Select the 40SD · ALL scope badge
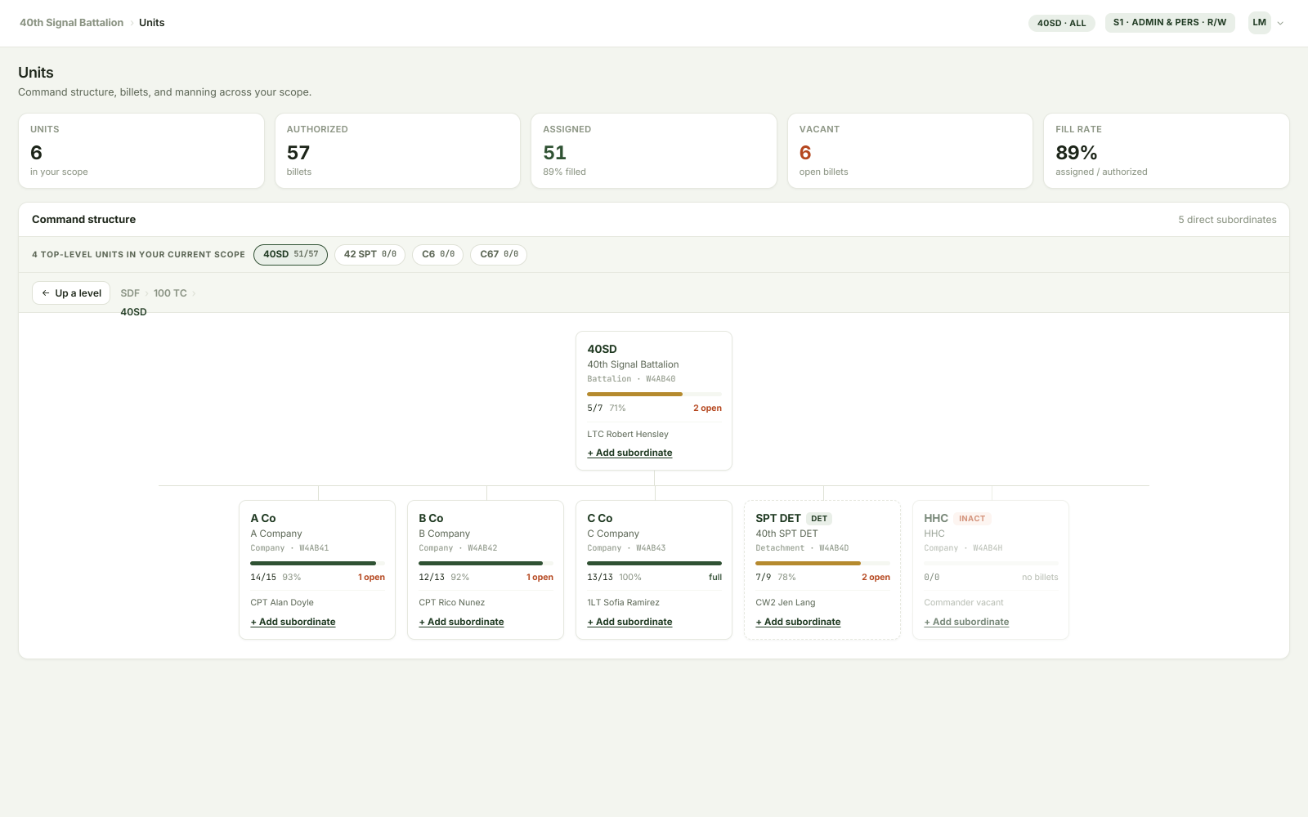 [x=1061, y=23]
